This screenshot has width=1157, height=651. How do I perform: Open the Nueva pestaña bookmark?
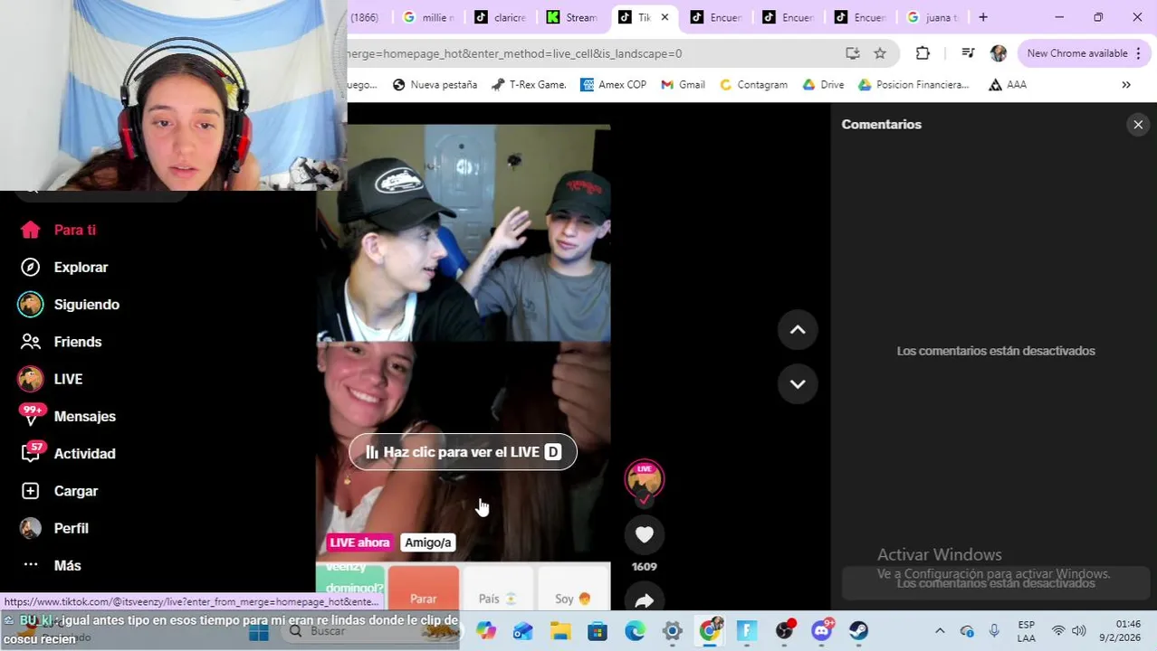coord(435,84)
